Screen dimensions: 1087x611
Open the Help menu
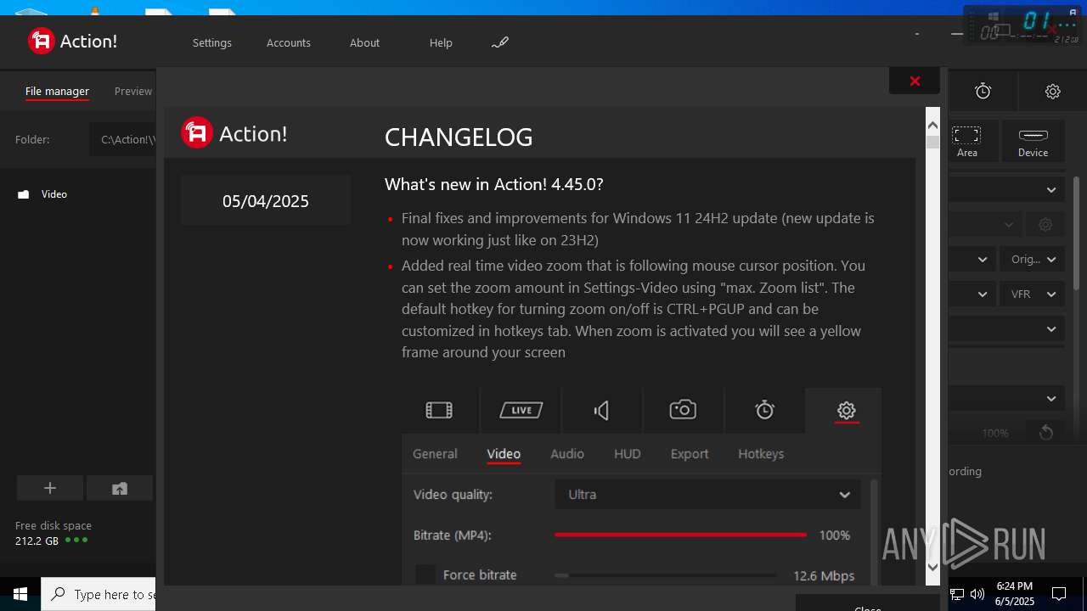click(441, 42)
